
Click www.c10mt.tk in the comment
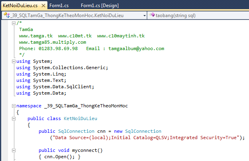coord(75,36)
